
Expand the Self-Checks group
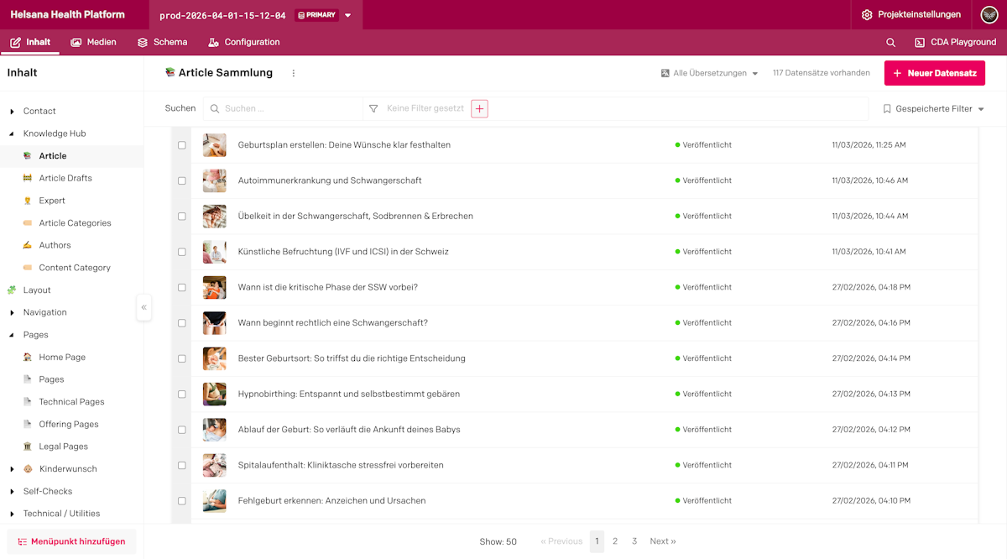point(12,491)
